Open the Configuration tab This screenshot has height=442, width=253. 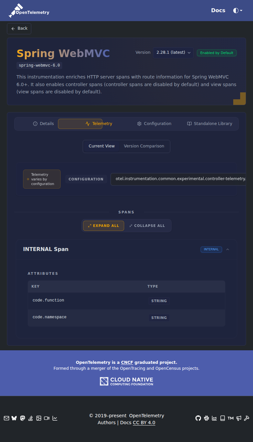154,124
